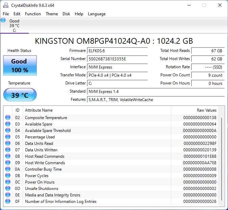Open the Help menu
Screen dimensions: 228x210
point(79,14)
